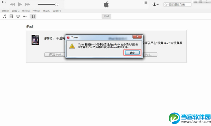Screen dimensions: 211x126
Task: Skip to the previous track
Action: (12, 4)
